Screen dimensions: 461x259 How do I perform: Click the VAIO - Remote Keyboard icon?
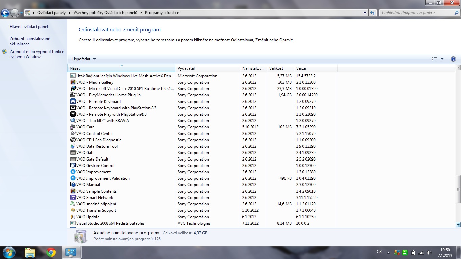click(x=73, y=102)
